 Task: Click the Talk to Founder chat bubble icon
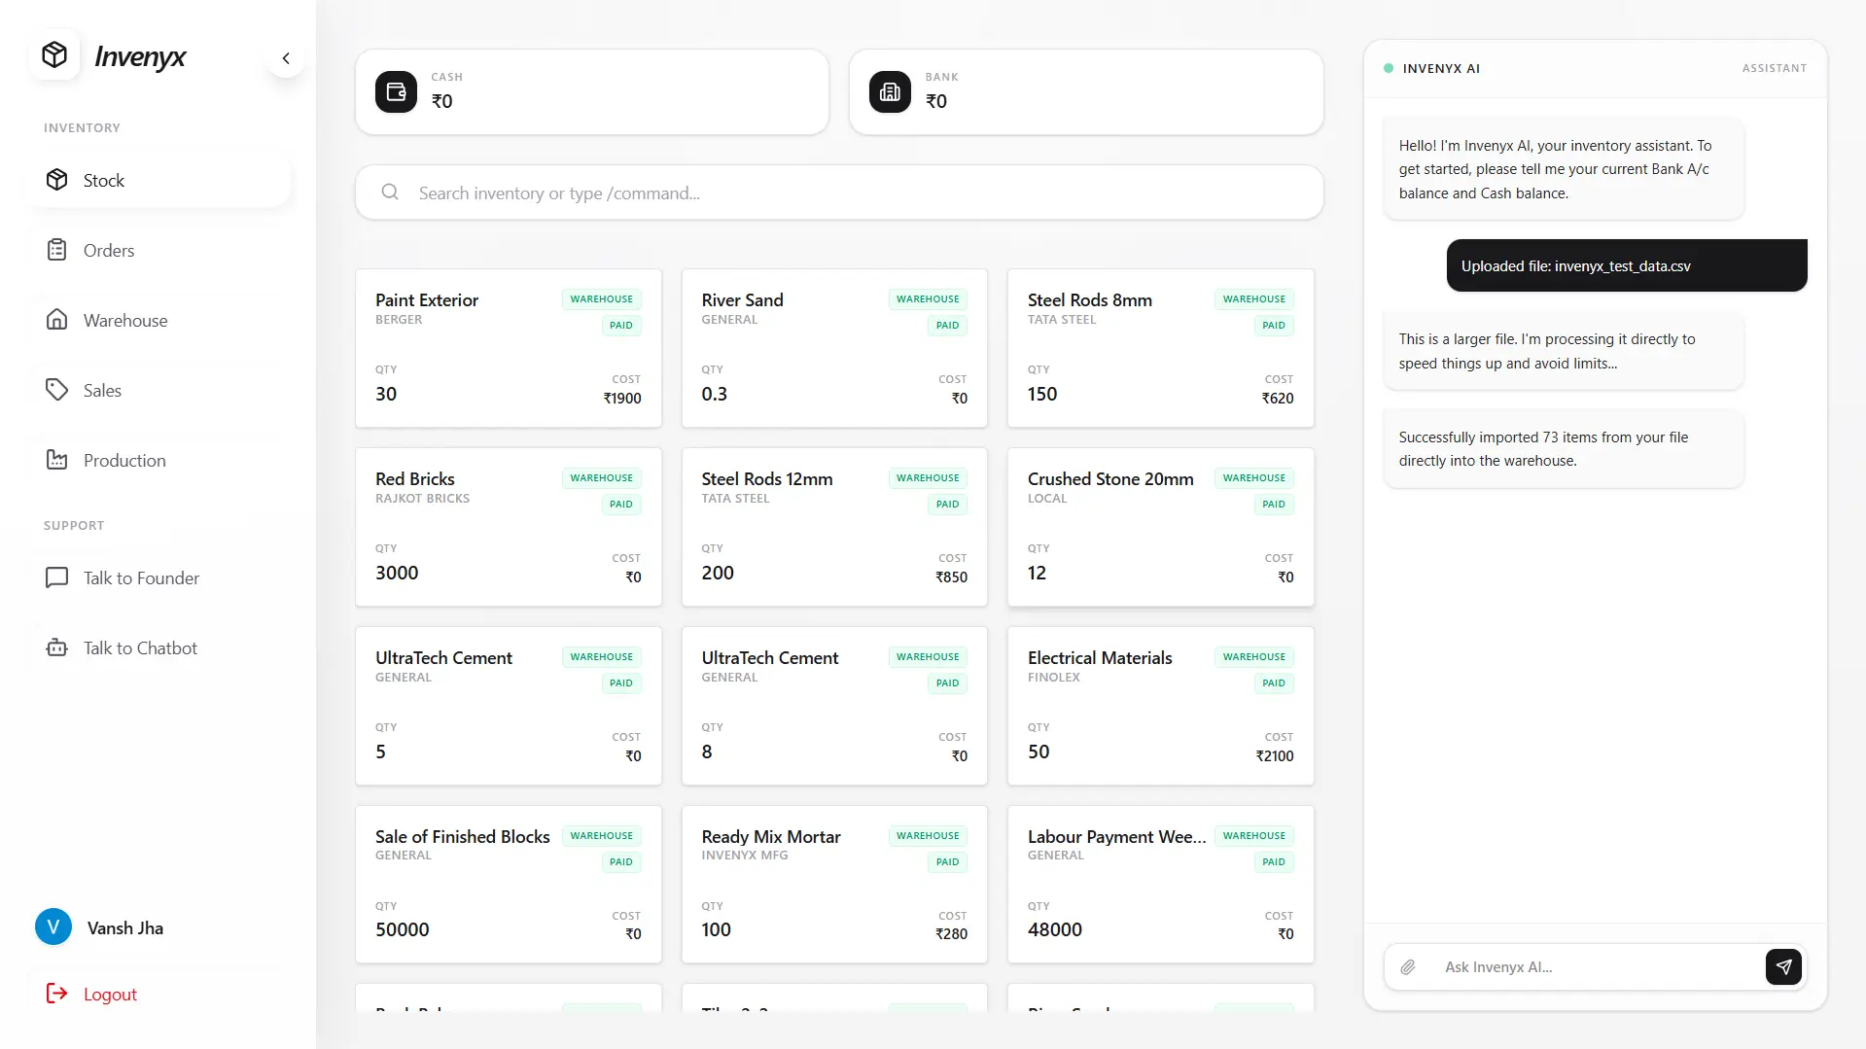pyautogui.click(x=57, y=577)
